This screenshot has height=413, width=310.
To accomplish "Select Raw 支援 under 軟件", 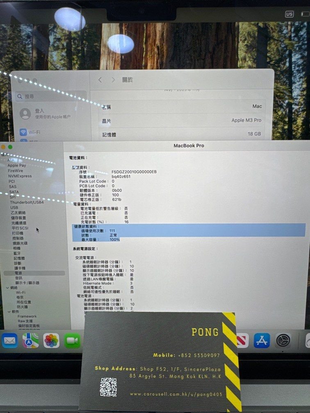I will pos(25,321).
